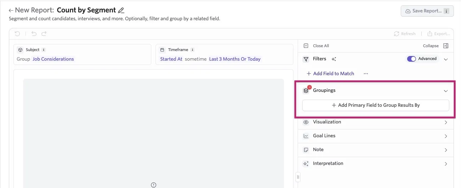Click the Timeframe calendar icon
Screen dimensions: 461x188
click(x=162, y=50)
